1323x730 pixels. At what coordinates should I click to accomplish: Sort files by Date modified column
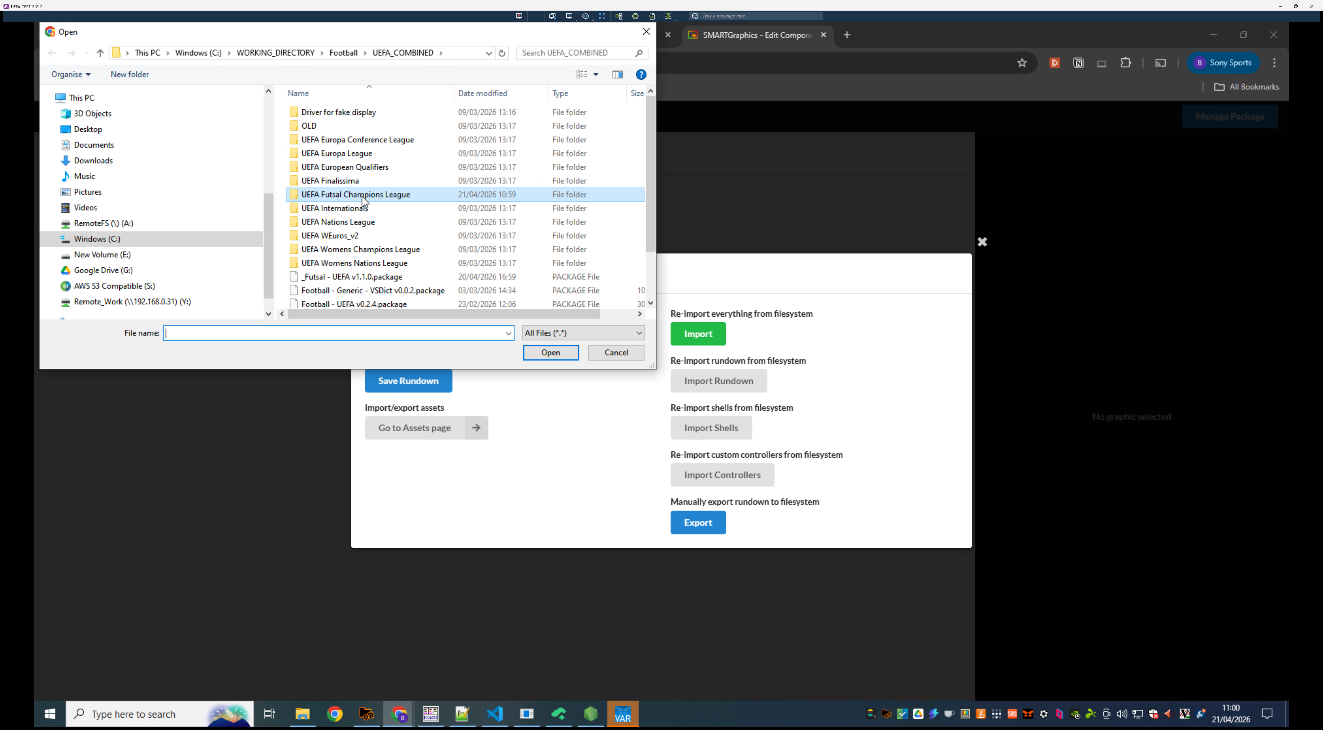tap(482, 93)
